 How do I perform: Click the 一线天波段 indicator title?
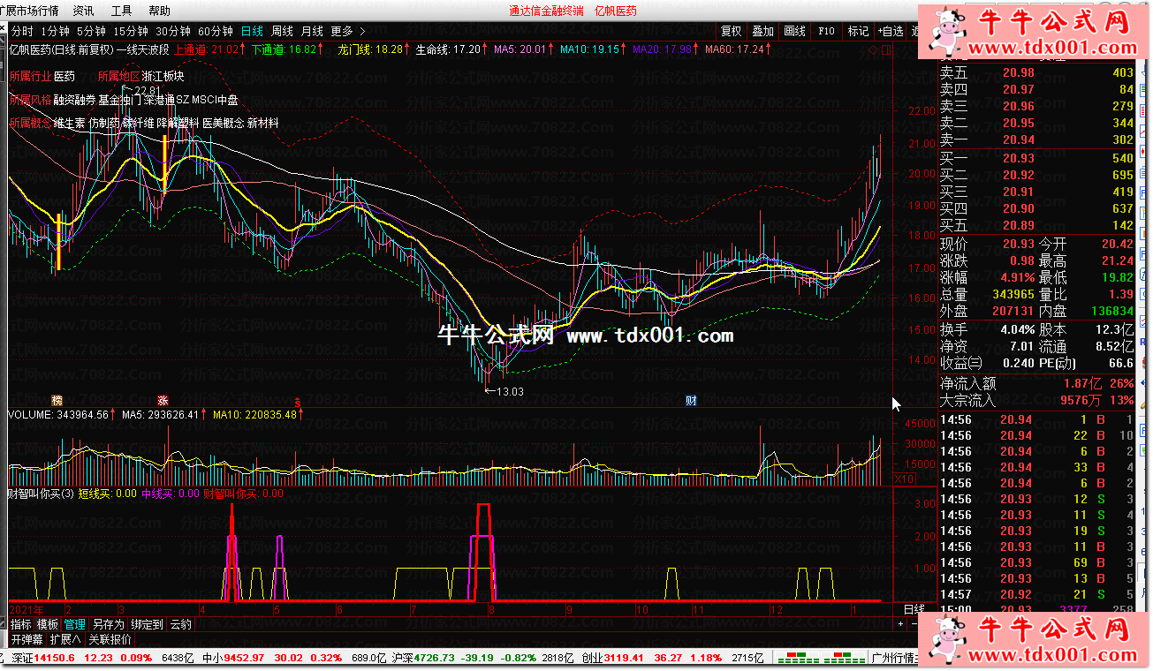click(144, 49)
